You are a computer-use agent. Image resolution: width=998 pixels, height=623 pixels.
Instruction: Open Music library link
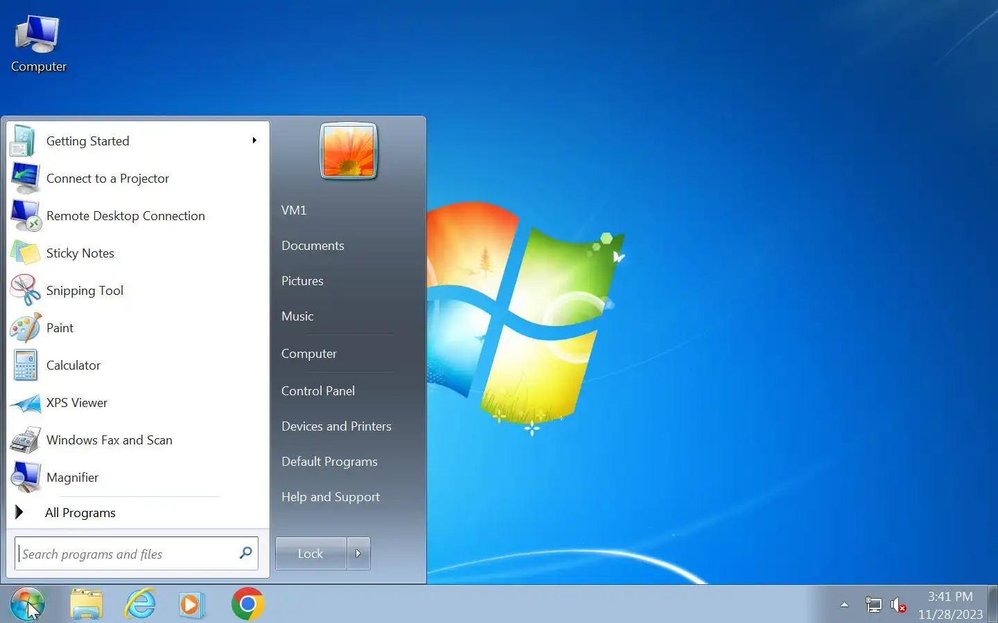(x=297, y=316)
